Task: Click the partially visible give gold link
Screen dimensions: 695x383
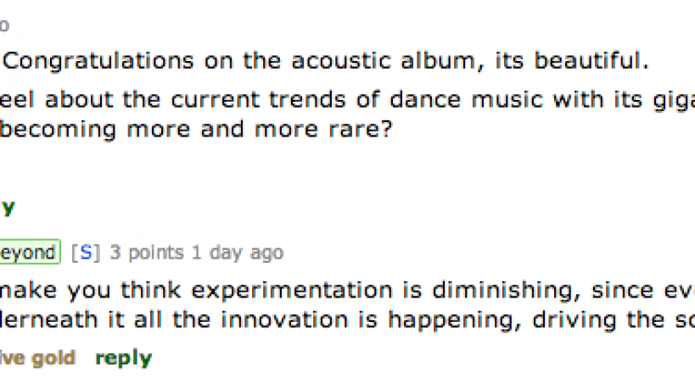Action: click(36, 358)
